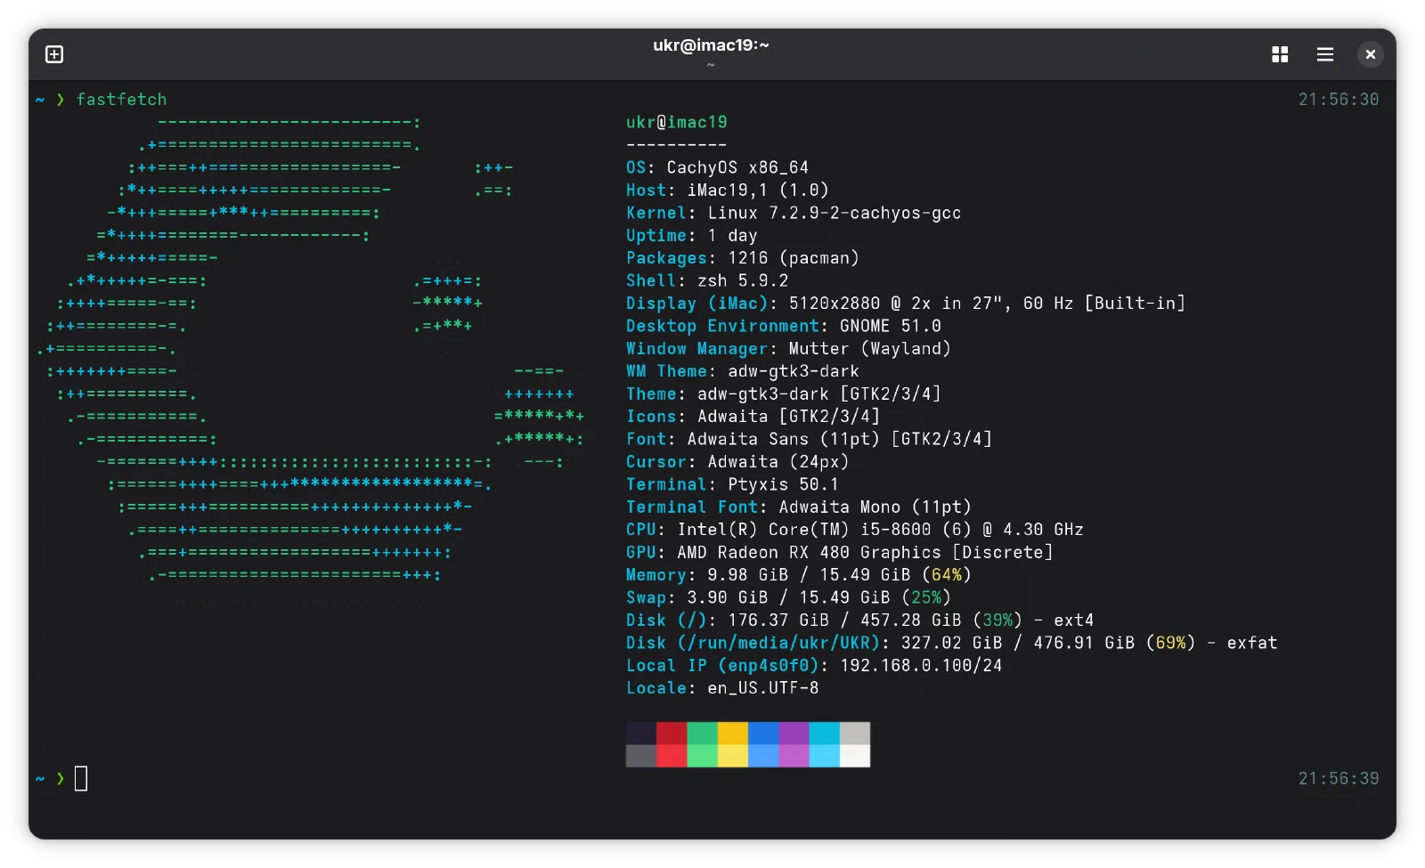Click the Kernel line with 7.2.9-2-cachyos-gcc

pyautogui.click(x=794, y=213)
